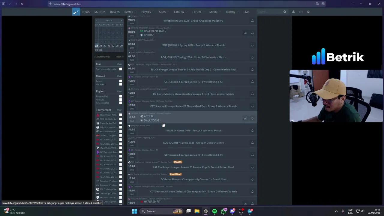Screen dimensions: 384x216
Task: Toggle bell for ROG JOURNEY Group D Winners' Match
Action: point(252,45)
